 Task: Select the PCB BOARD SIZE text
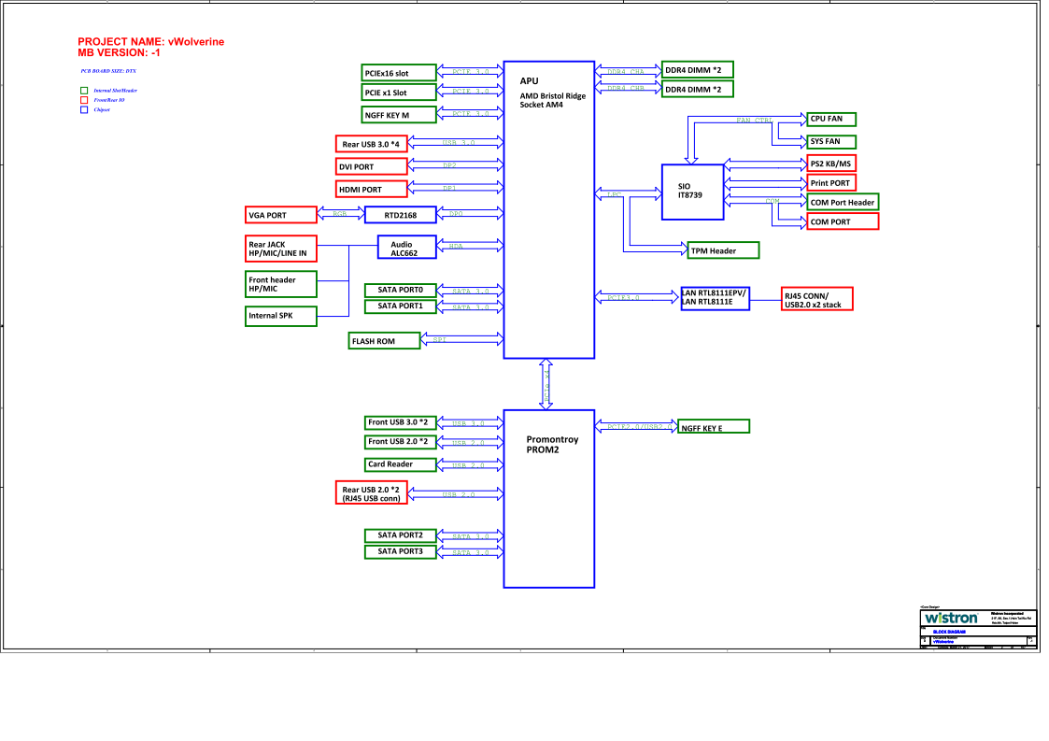(x=108, y=71)
